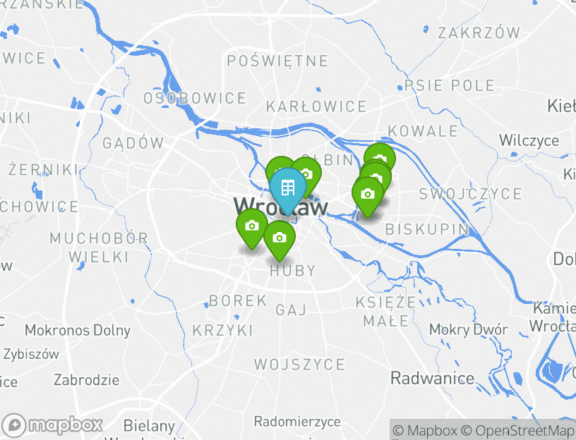Click the PSIE POLE district label

coord(449,85)
